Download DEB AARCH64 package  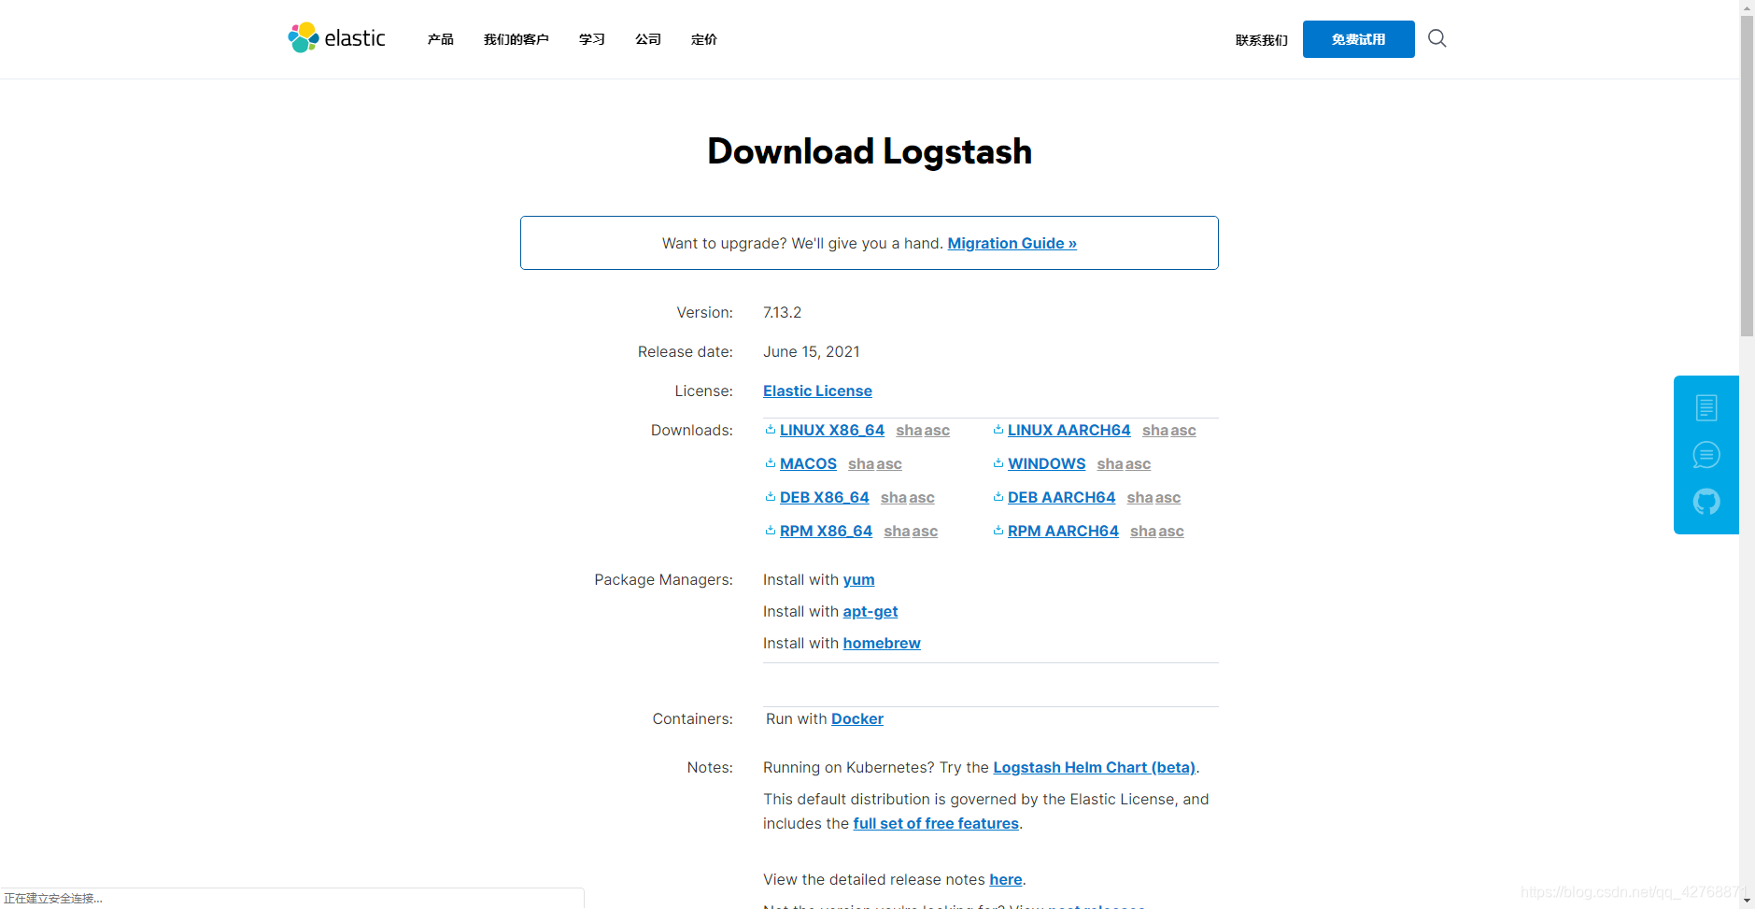pos(1061,497)
